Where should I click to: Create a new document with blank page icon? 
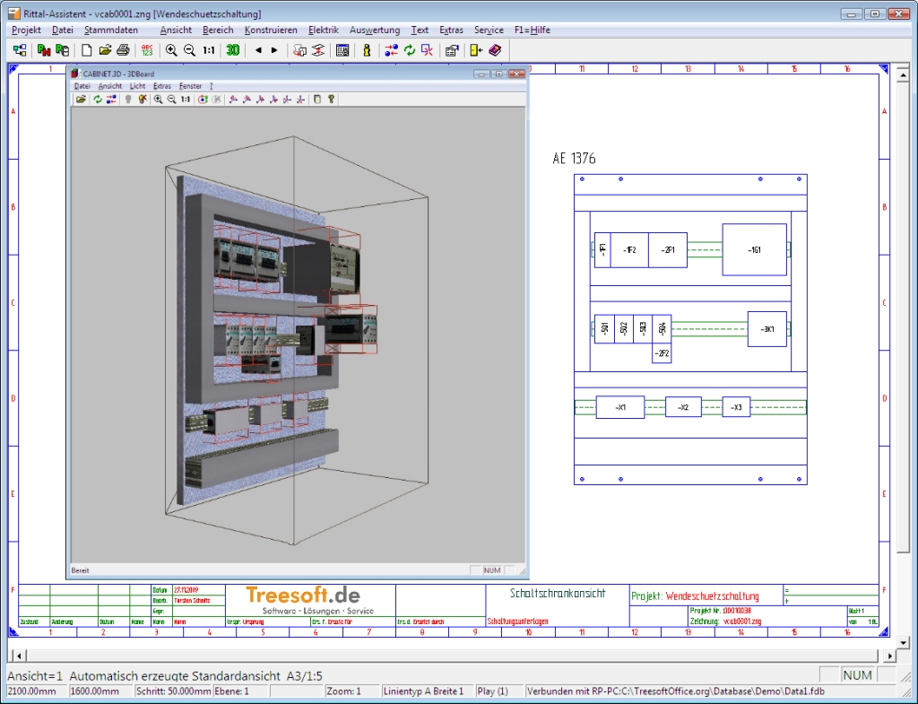click(87, 50)
